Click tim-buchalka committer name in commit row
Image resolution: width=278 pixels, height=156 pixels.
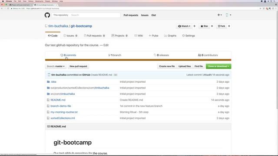click(59, 75)
